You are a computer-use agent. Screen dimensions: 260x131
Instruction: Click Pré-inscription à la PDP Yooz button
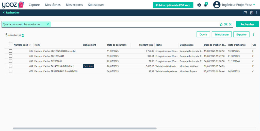[173, 5]
